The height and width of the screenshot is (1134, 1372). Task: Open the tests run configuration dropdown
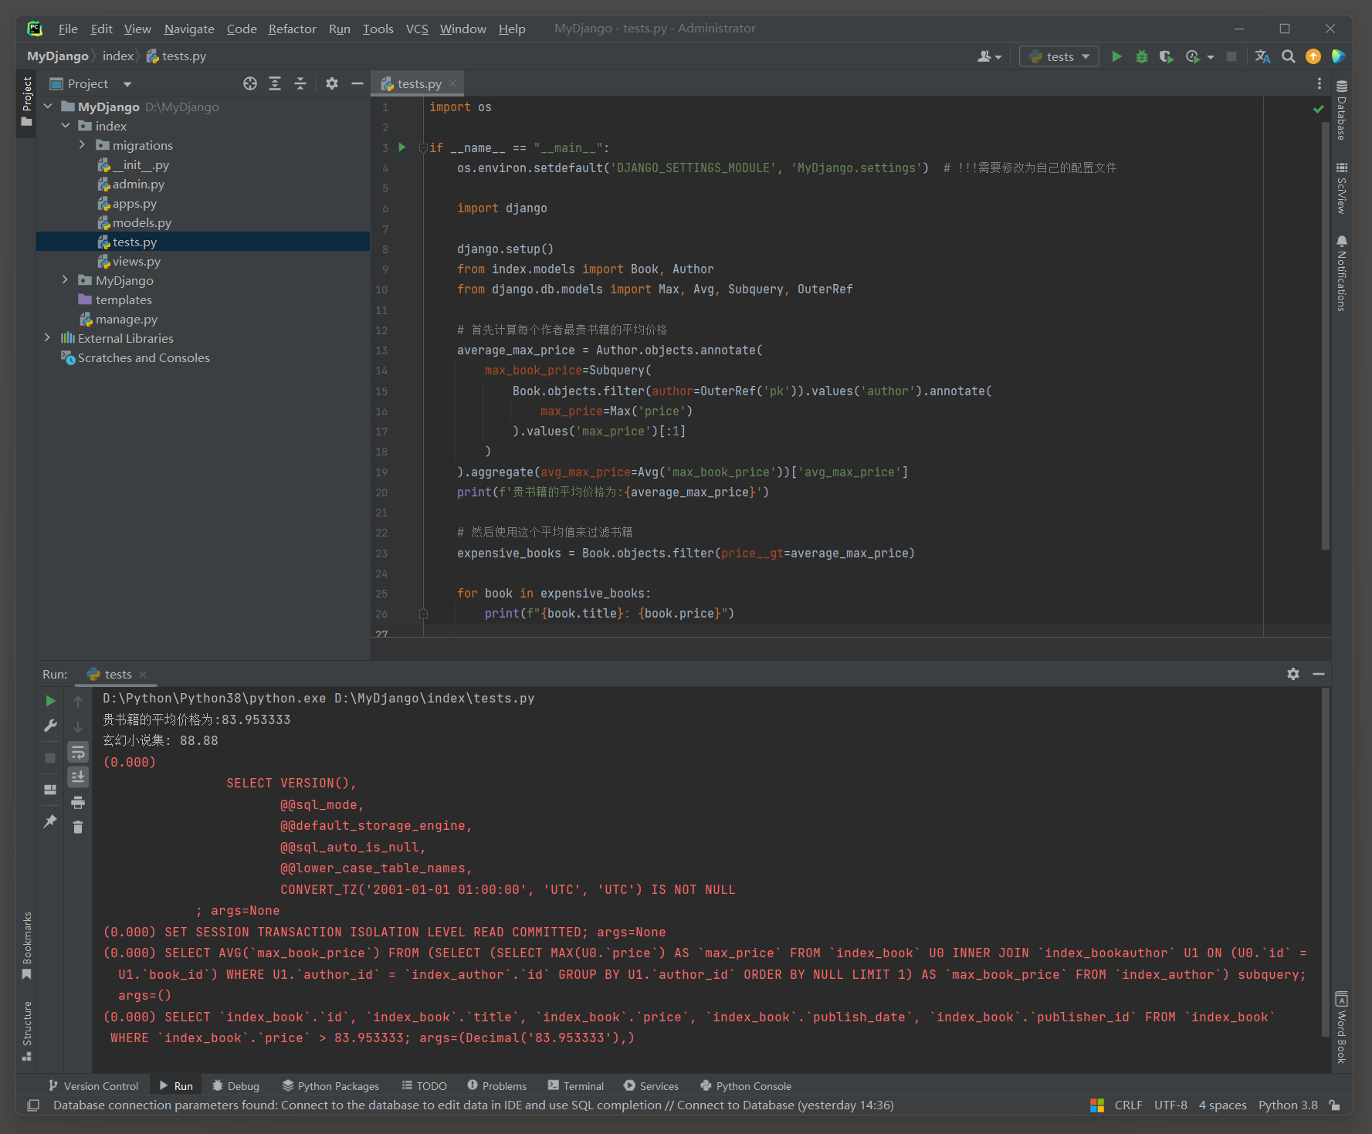1059,56
